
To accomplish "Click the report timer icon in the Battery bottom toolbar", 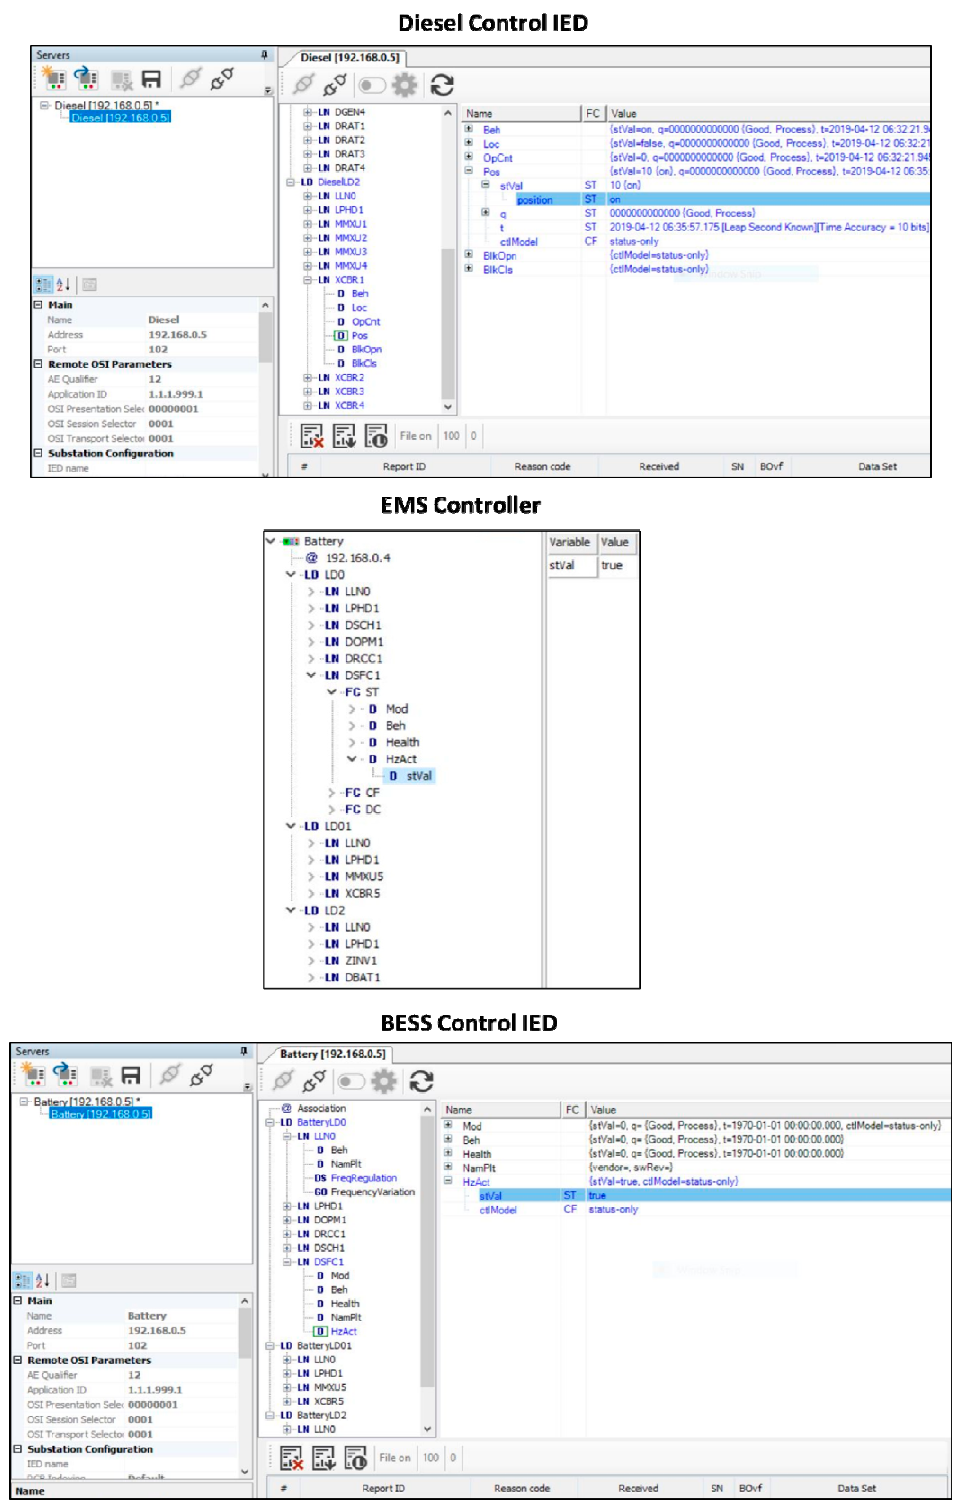I will pos(356,1458).
